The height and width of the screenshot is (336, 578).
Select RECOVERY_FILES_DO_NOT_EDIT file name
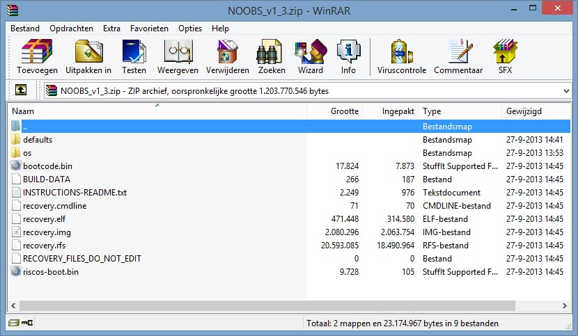pos(82,259)
